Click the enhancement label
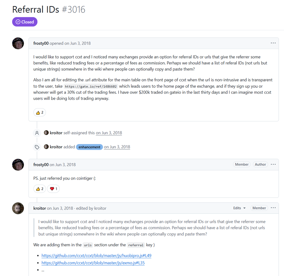 (x=89, y=147)
